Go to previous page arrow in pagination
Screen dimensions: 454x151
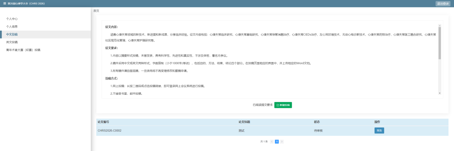coord(272,141)
